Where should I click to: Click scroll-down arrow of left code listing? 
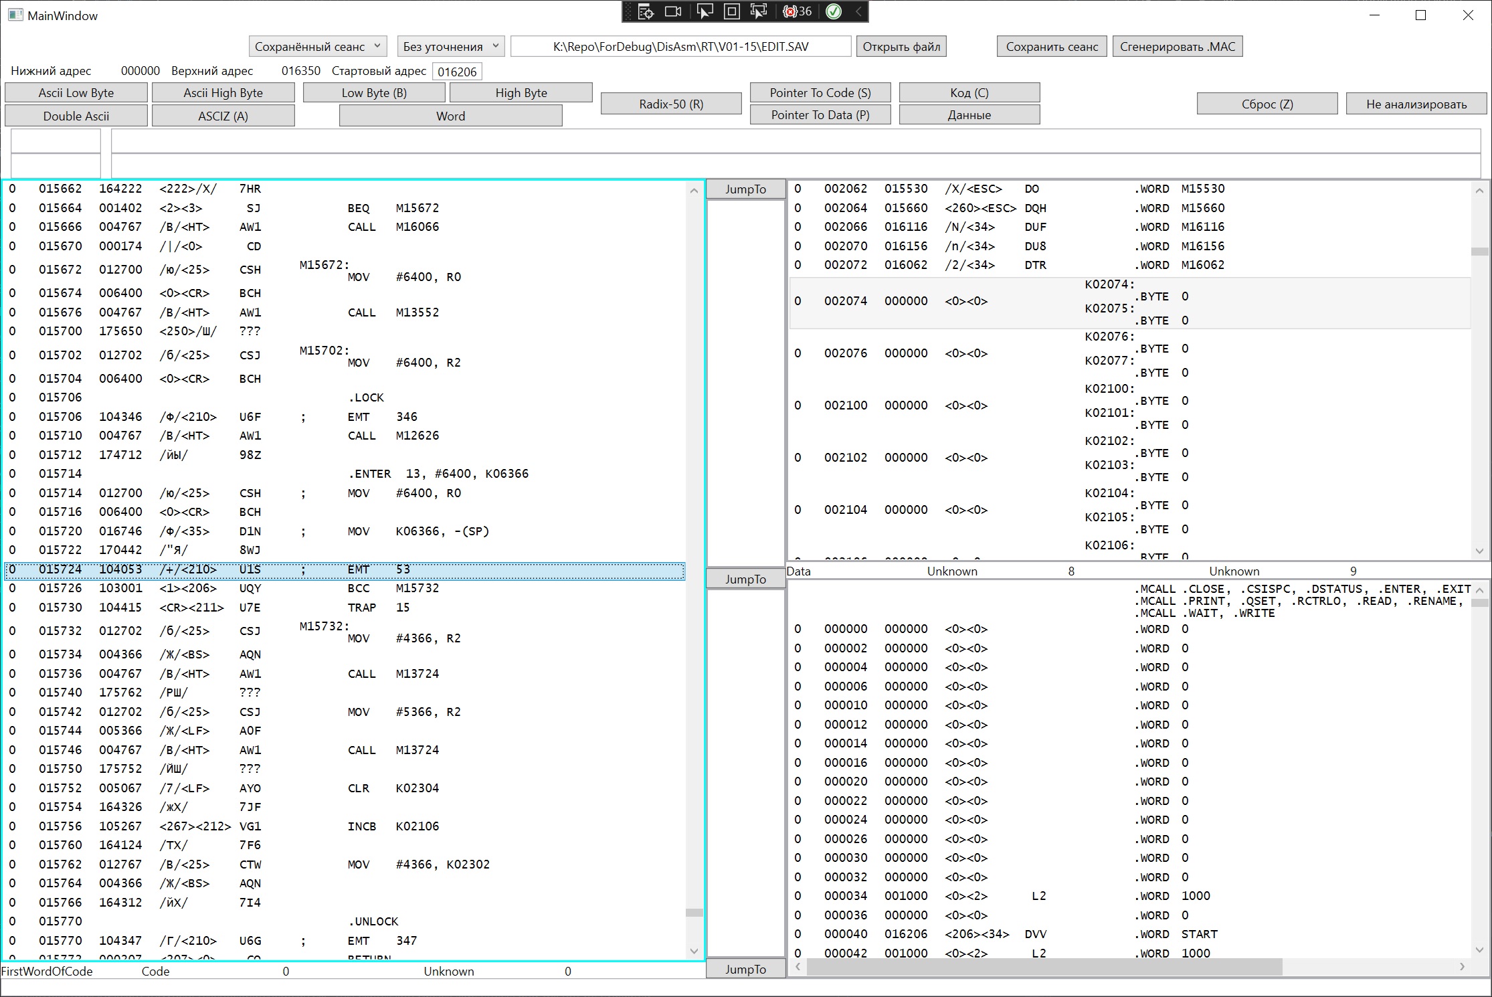[x=694, y=951]
